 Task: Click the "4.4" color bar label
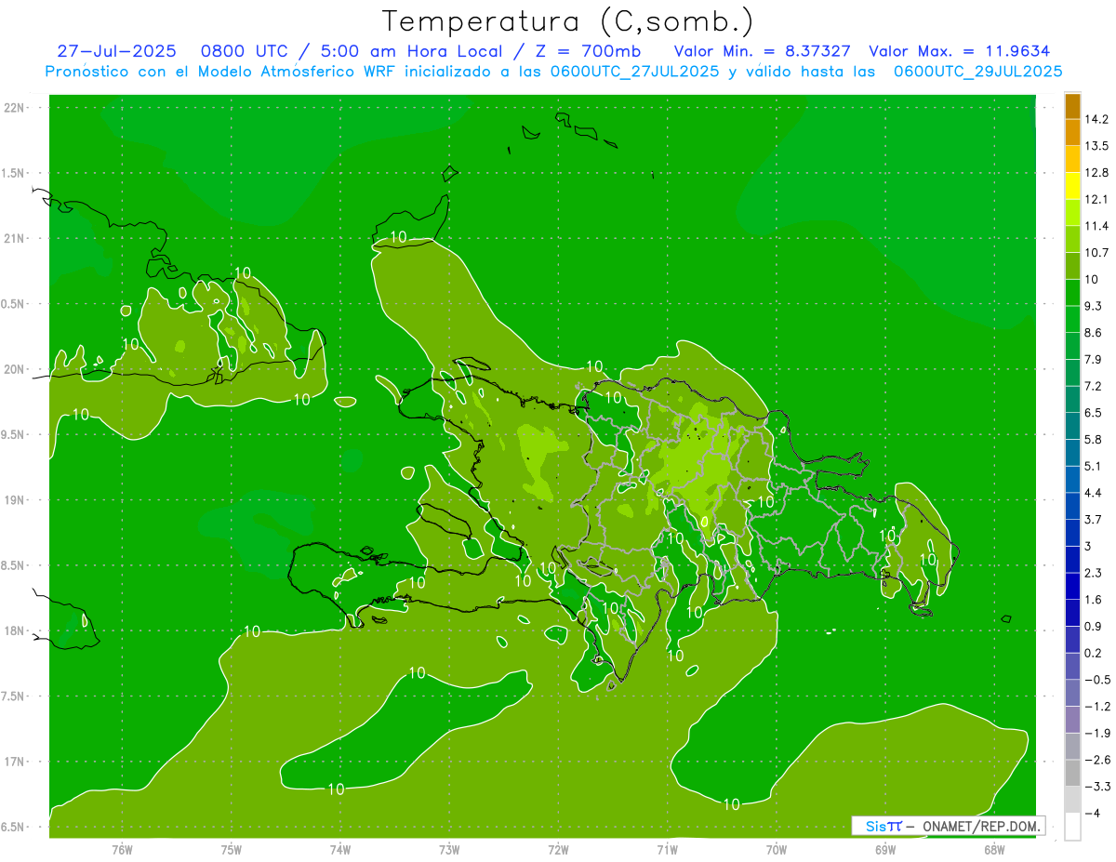1094,493
